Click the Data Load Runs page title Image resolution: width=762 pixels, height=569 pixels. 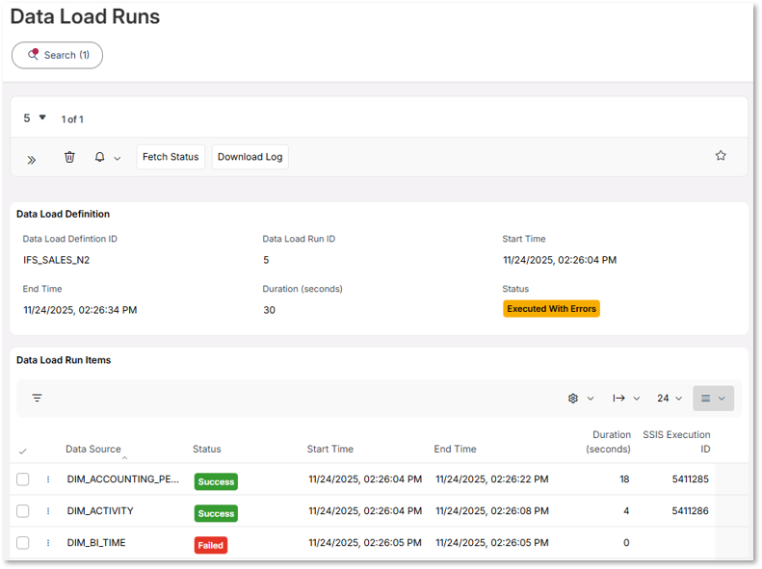coord(85,16)
